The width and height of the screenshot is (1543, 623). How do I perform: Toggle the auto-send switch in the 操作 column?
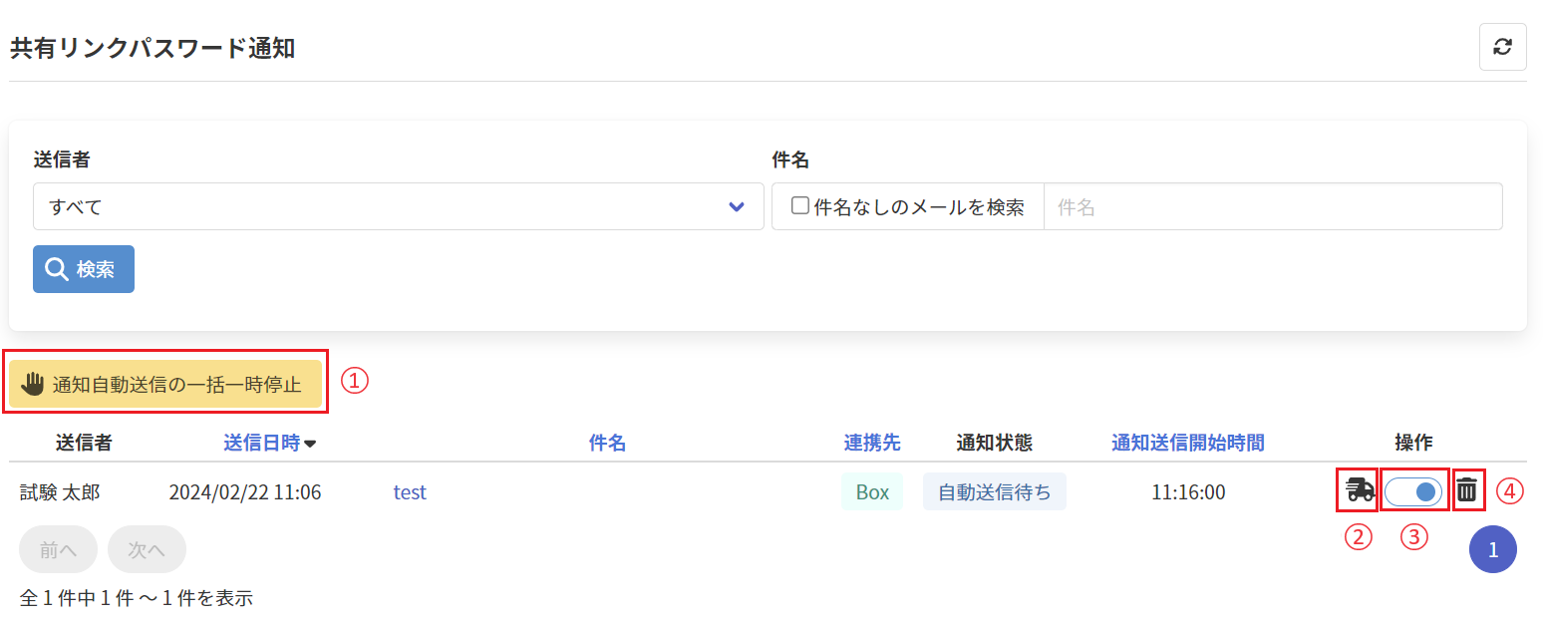1413,491
